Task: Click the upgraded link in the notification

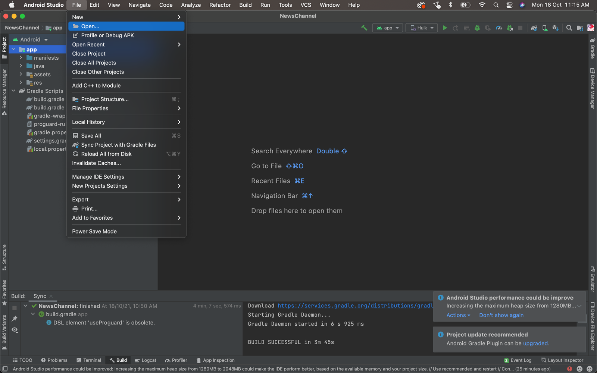Action: pyautogui.click(x=535, y=343)
